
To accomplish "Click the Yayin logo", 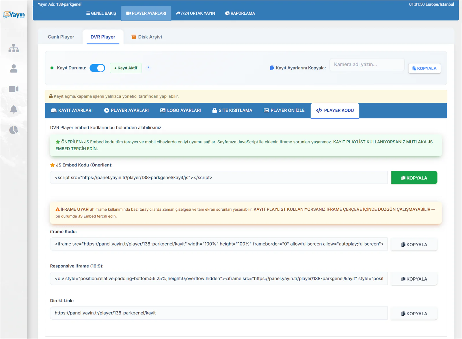I will tap(14, 14).
